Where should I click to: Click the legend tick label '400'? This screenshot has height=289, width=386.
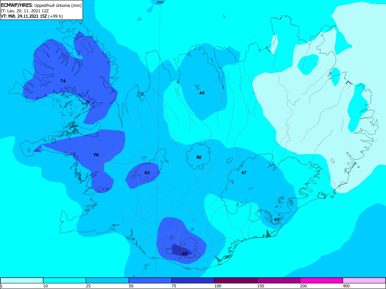[346, 286]
